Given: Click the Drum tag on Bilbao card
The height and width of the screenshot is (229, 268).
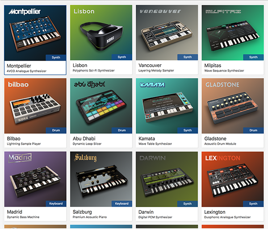Looking at the screenshot, I should point(56,130).
